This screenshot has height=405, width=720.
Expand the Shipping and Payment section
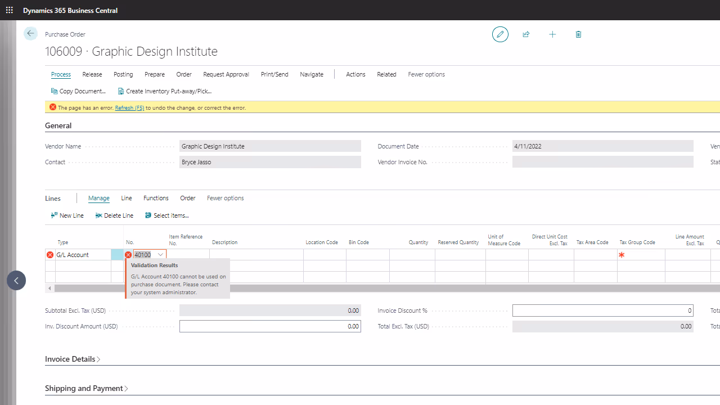pyautogui.click(x=87, y=388)
